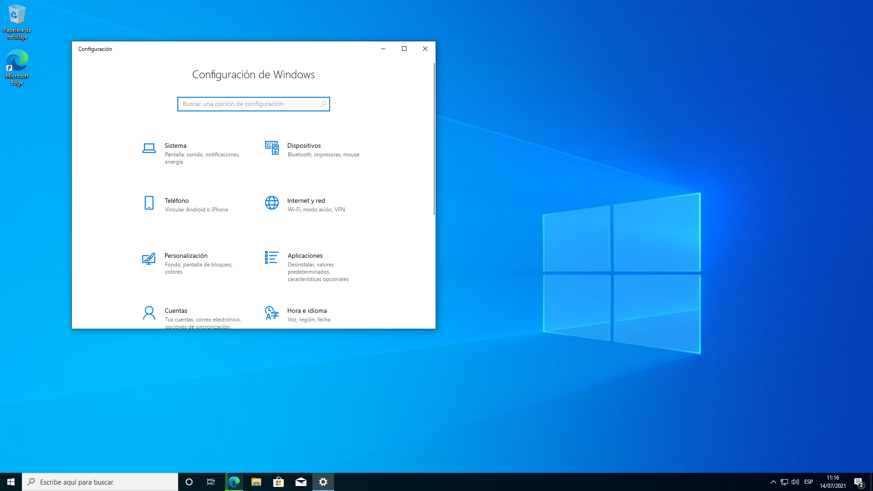
Task: Open Personalización paintbrush icon
Action: (149, 258)
